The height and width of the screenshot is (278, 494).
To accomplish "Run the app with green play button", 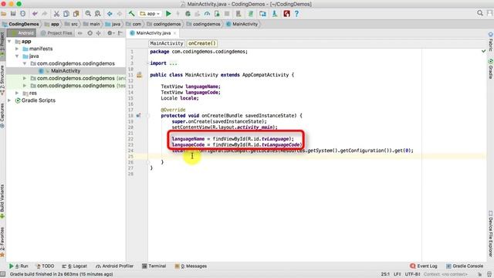I will coord(168,14).
